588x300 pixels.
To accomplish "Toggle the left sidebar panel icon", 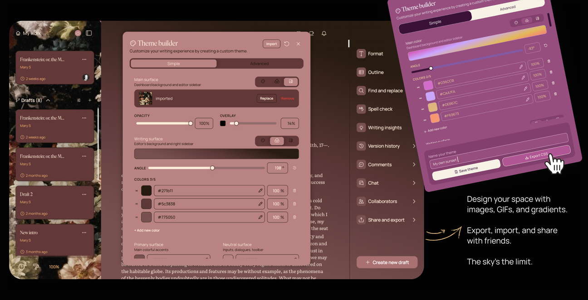I will (89, 33).
